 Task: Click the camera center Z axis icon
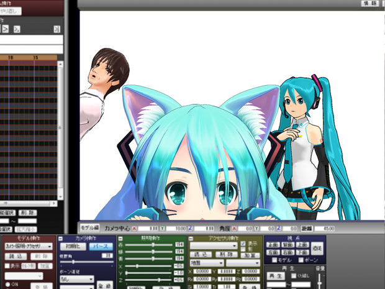tap(190, 228)
